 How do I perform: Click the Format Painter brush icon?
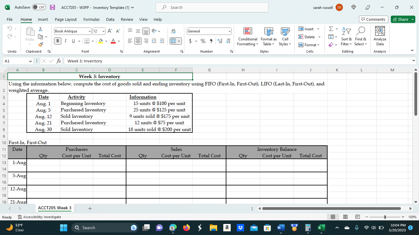(41, 45)
